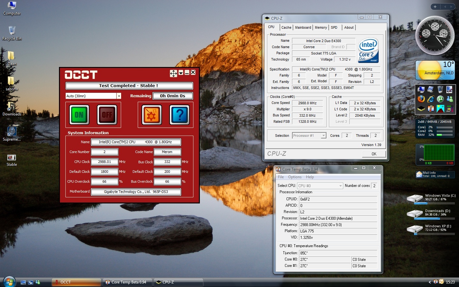Start the OCCT test with ON button
Viewport: 459px width, 287px height.
pos(79,115)
